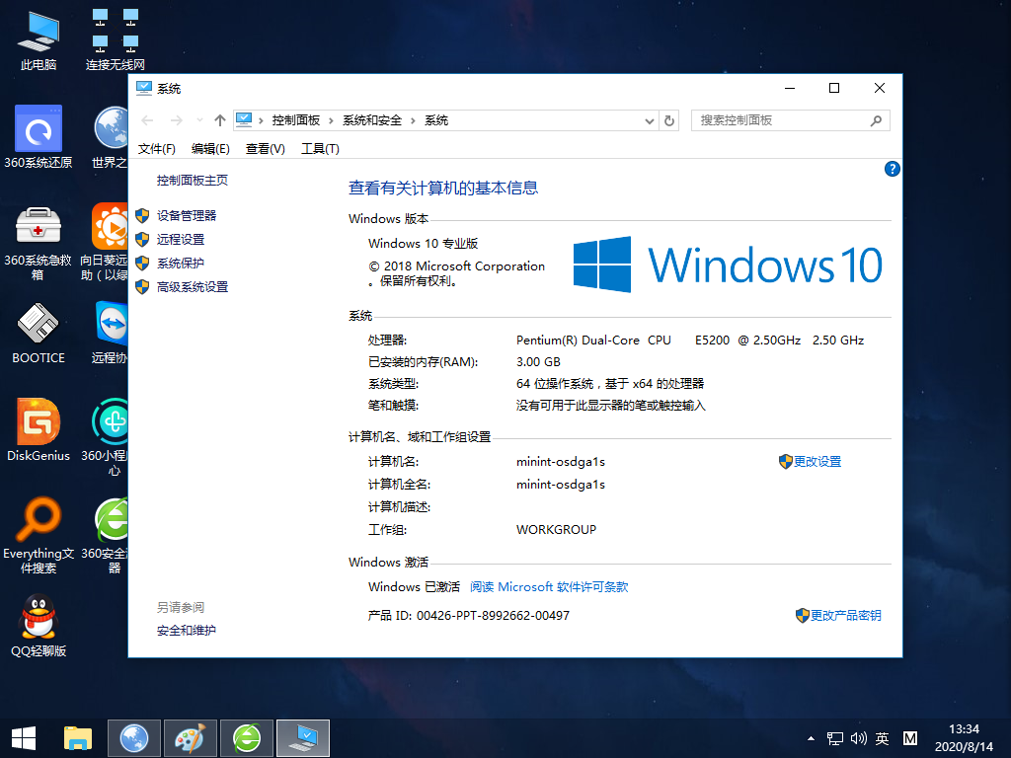The height and width of the screenshot is (758, 1011).
Task: Open the 文件(F) menu
Action: 157,149
